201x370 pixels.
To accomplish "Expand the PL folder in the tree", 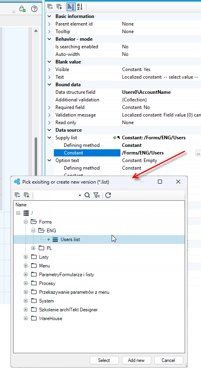I will pyautogui.click(x=33, y=248).
